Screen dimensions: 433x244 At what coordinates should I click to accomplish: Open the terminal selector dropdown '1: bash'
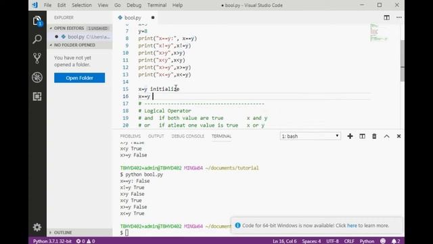click(x=310, y=136)
